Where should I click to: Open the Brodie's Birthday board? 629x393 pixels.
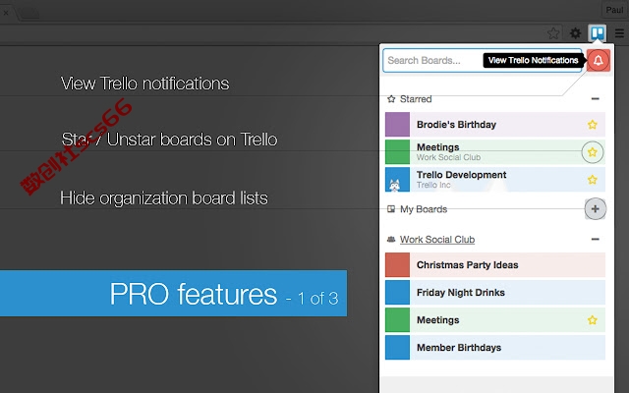coord(495,125)
